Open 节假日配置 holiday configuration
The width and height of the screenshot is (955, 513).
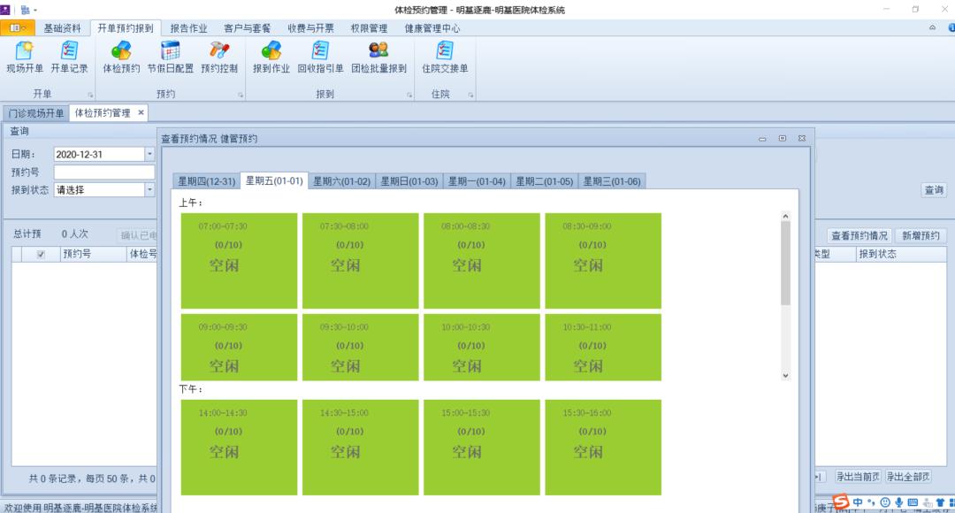[x=170, y=60]
